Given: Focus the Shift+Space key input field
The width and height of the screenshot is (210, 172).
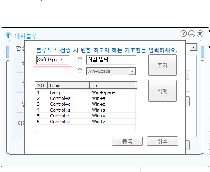Looking at the screenshot, I should [52, 60].
